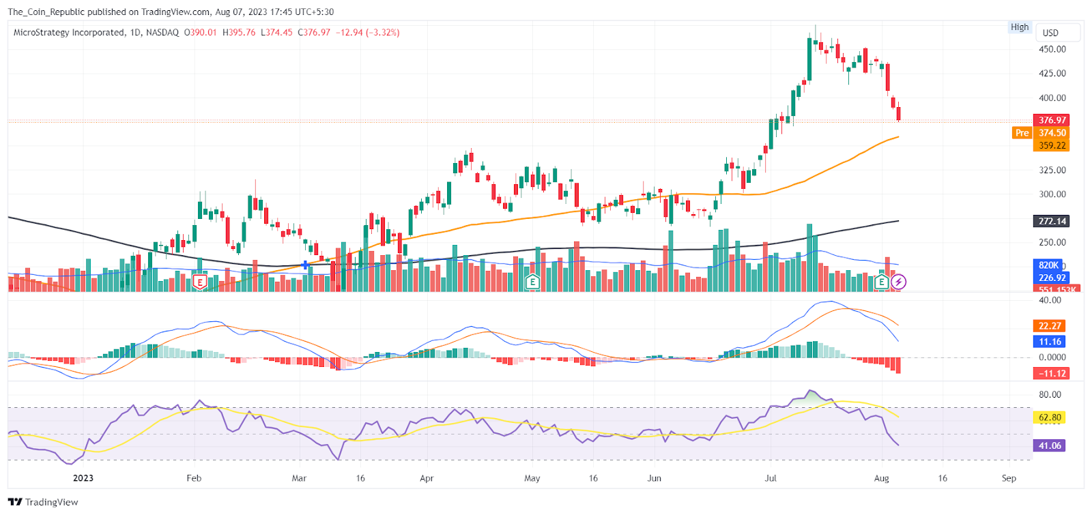Image resolution: width=1092 pixels, height=515 pixels.
Task: Click the earnings E marker near August
Action: [x=882, y=282]
